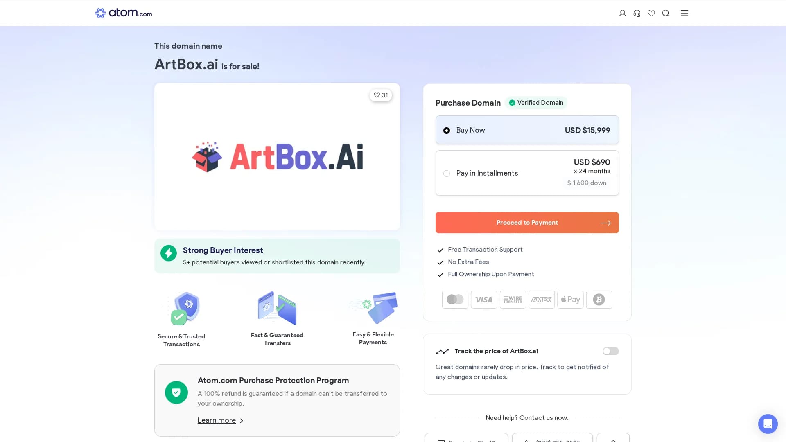Toggle price tracking for ArtBox.ai
The image size is (786, 442).
tap(610, 351)
